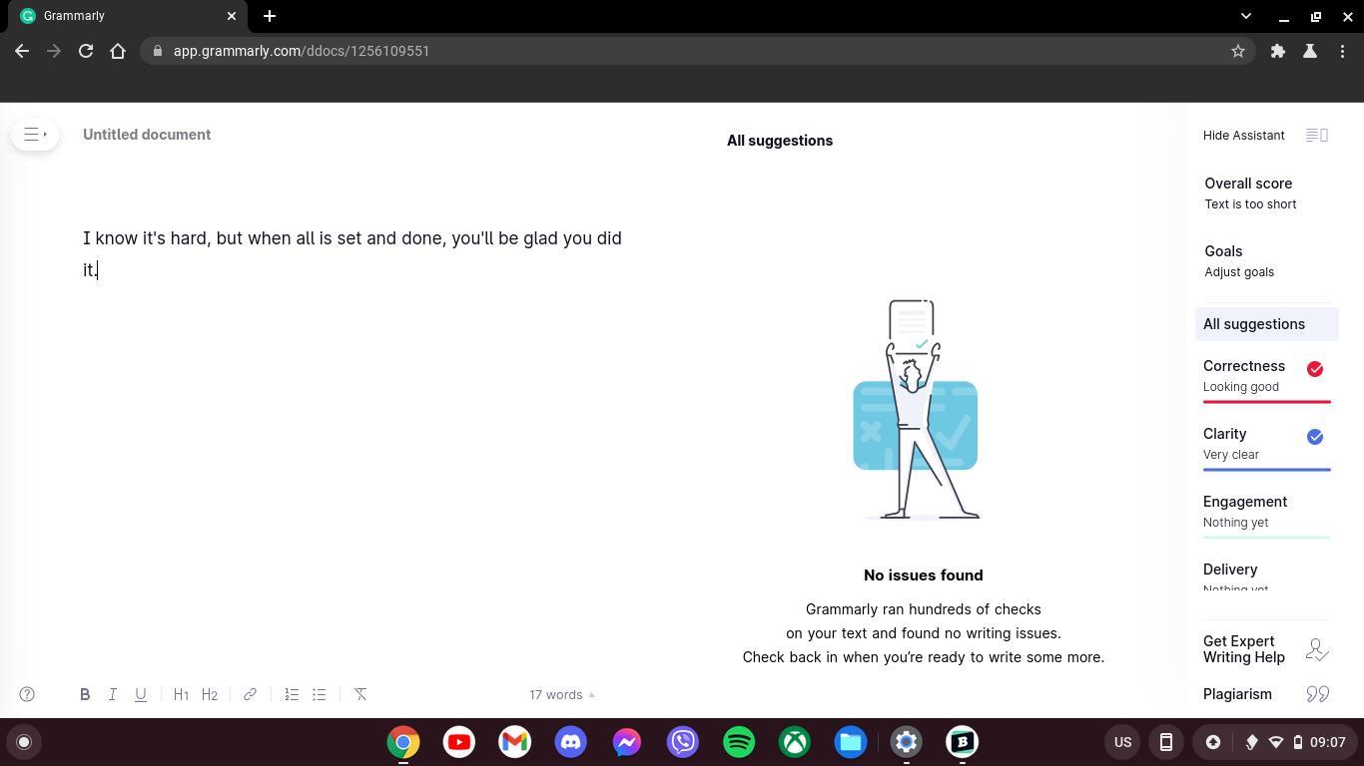Open a new browser tab
Image resolution: width=1364 pixels, height=766 pixels.
pyautogui.click(x=270, y=16)
